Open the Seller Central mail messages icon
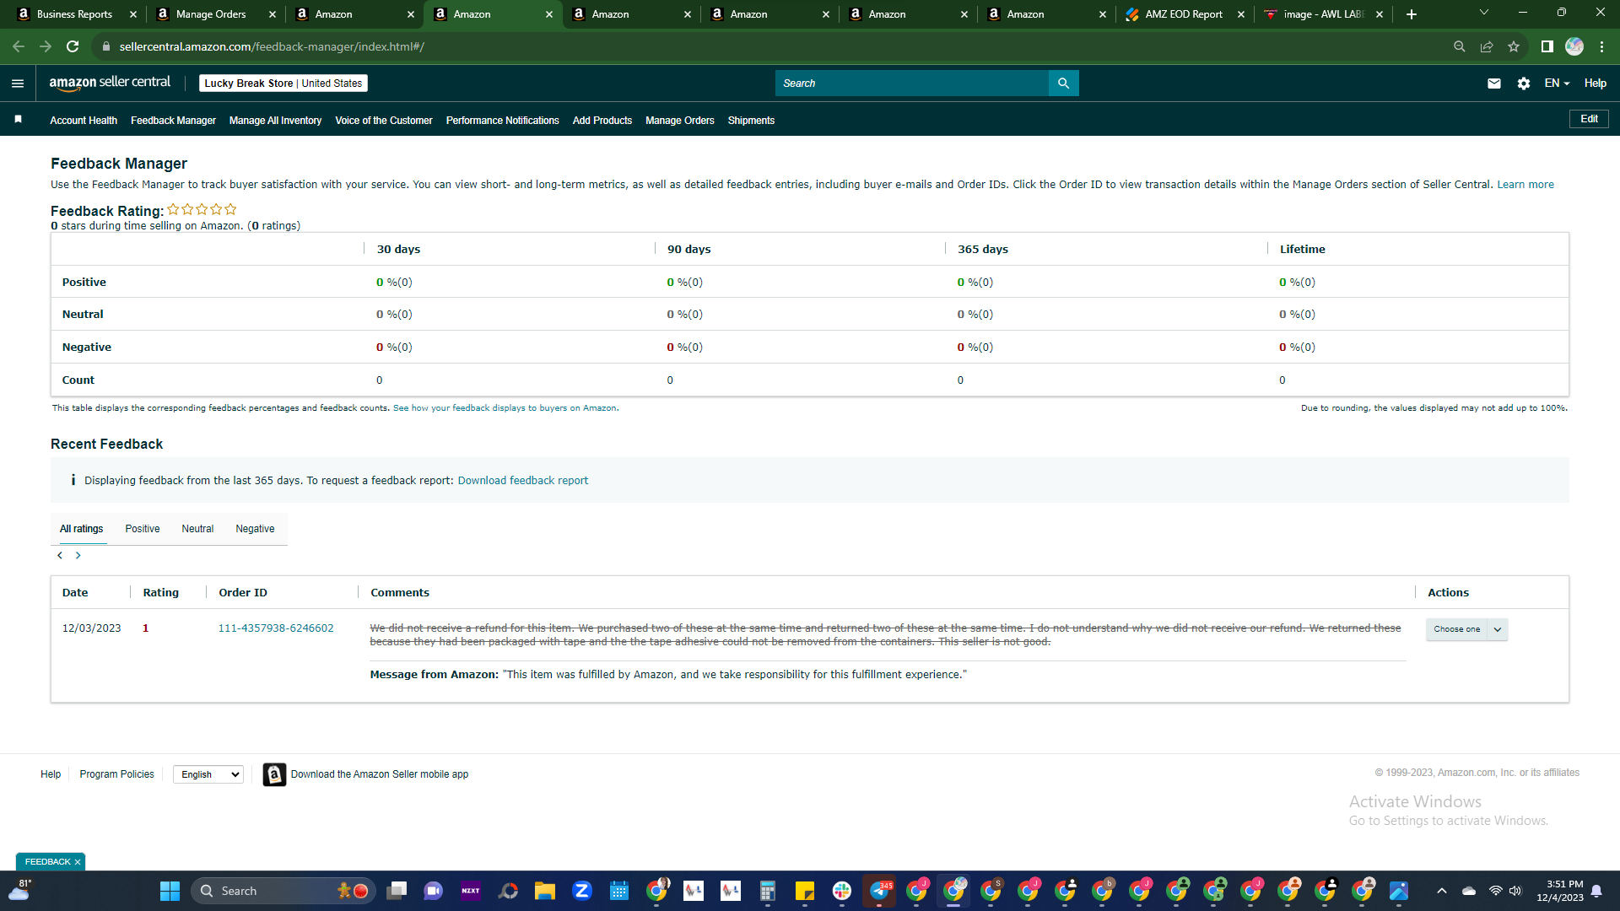1620x911 pixels. 1494,84
